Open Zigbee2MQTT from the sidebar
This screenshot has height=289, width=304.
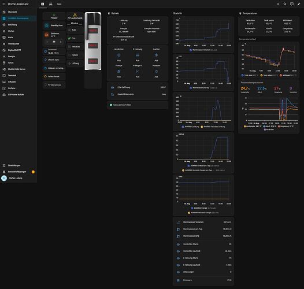(x=18, y=50)
